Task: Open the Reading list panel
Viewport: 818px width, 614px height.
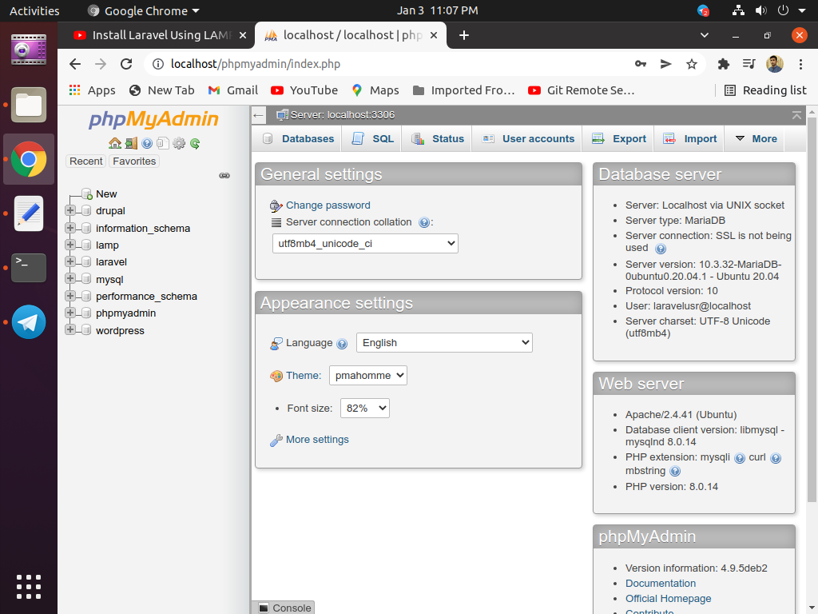Action: pyautogui.click(x=765, y=90)
